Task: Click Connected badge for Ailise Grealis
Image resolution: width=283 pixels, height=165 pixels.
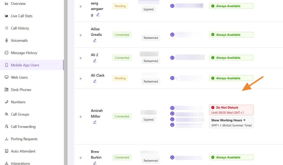Action: 122,35
